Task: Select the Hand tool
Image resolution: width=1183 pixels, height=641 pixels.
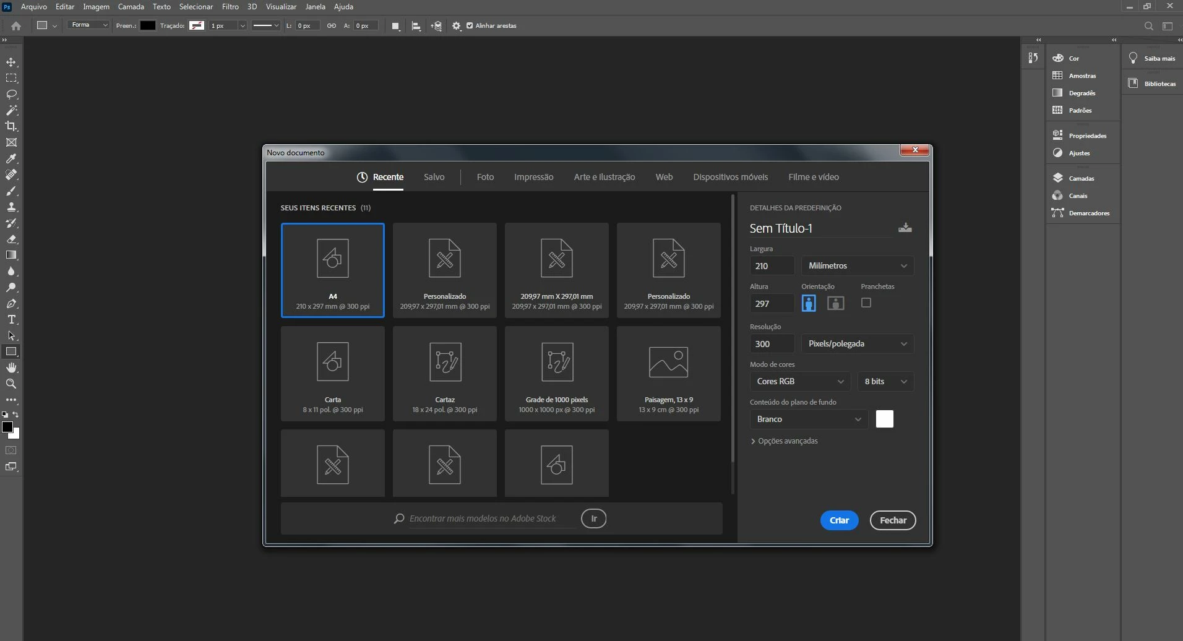Action: tap(11, 368)
